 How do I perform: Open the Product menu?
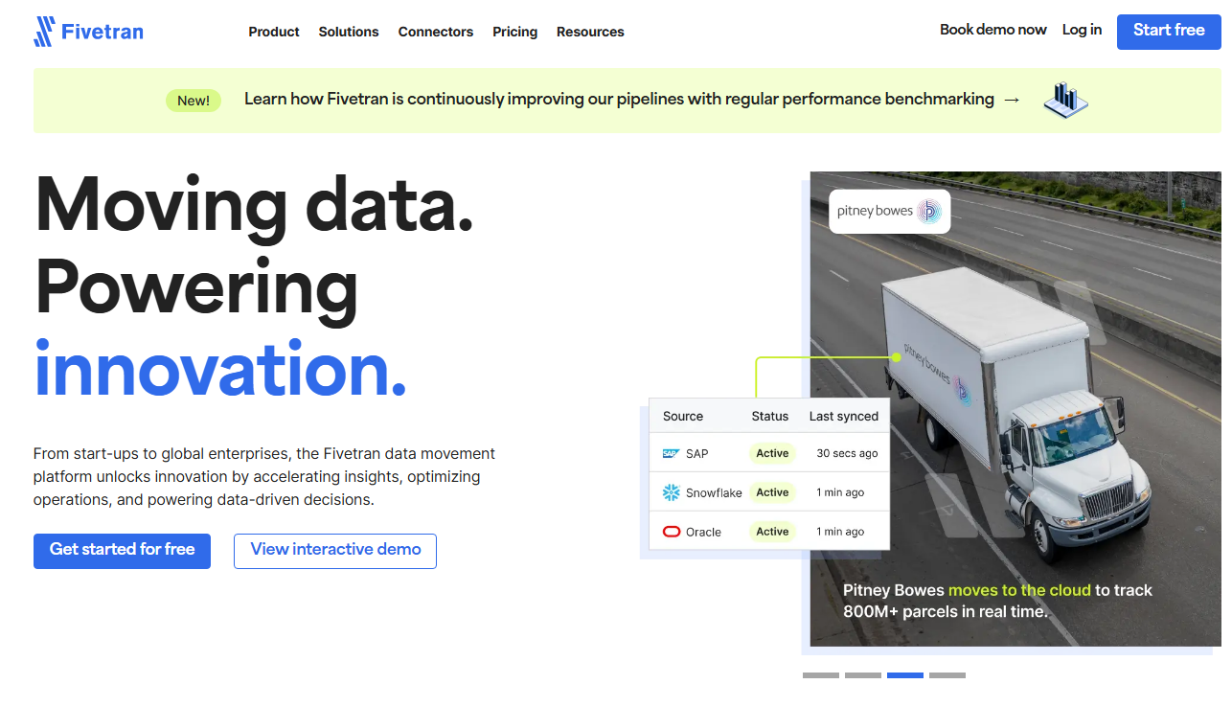coord(274,32)
